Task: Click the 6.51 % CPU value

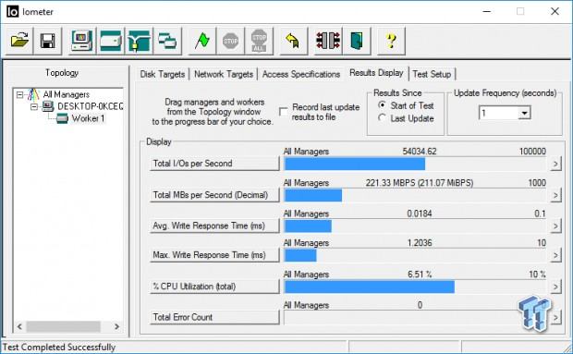Action: [420, 275]
